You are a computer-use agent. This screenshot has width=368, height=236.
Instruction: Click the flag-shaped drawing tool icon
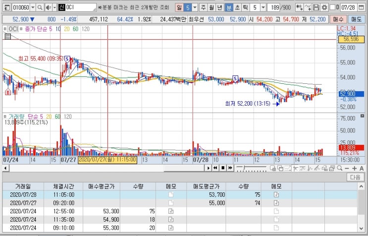pos(296,168)
